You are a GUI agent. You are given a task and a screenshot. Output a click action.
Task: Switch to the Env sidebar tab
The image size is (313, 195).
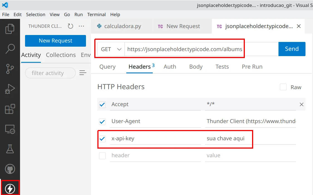tap(86, 55)
